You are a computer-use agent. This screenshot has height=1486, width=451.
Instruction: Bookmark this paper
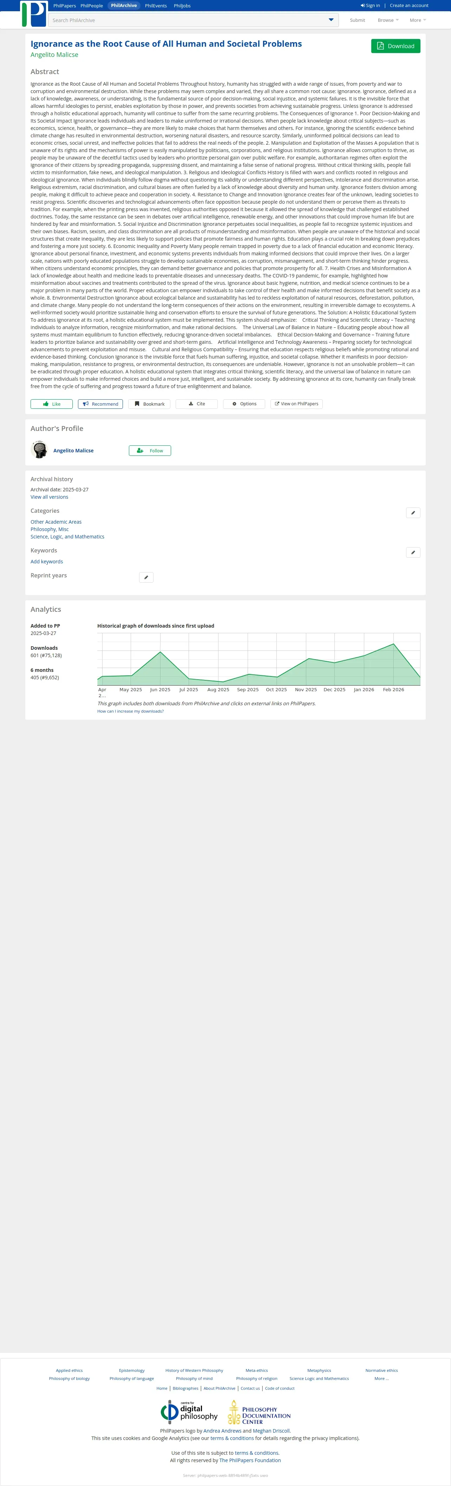(149, 404)
